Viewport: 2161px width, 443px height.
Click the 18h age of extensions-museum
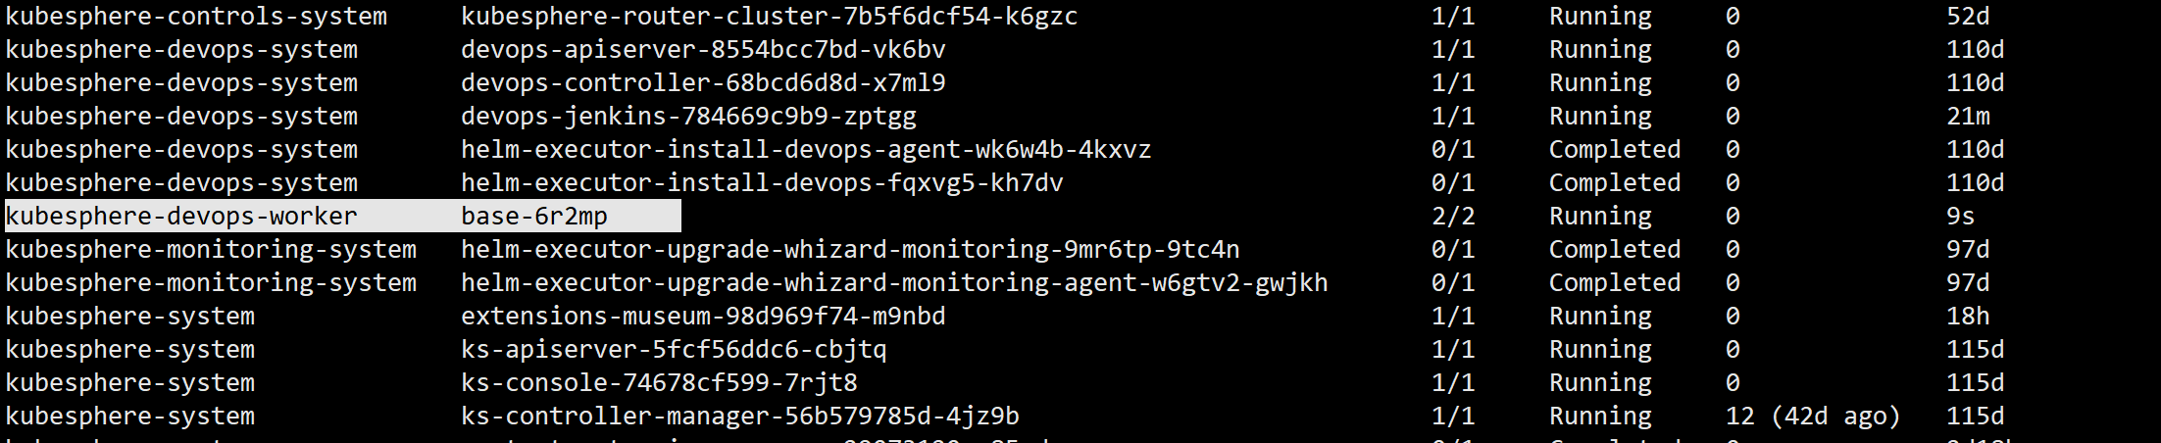[1968, 317]
